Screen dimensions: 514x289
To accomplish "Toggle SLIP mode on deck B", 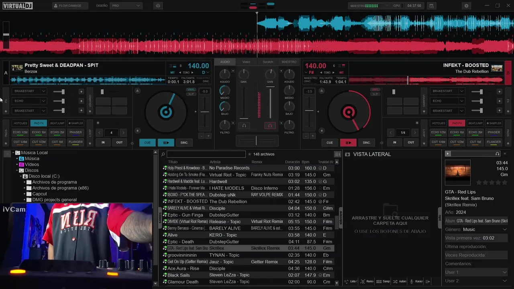I will pos(375,94).
